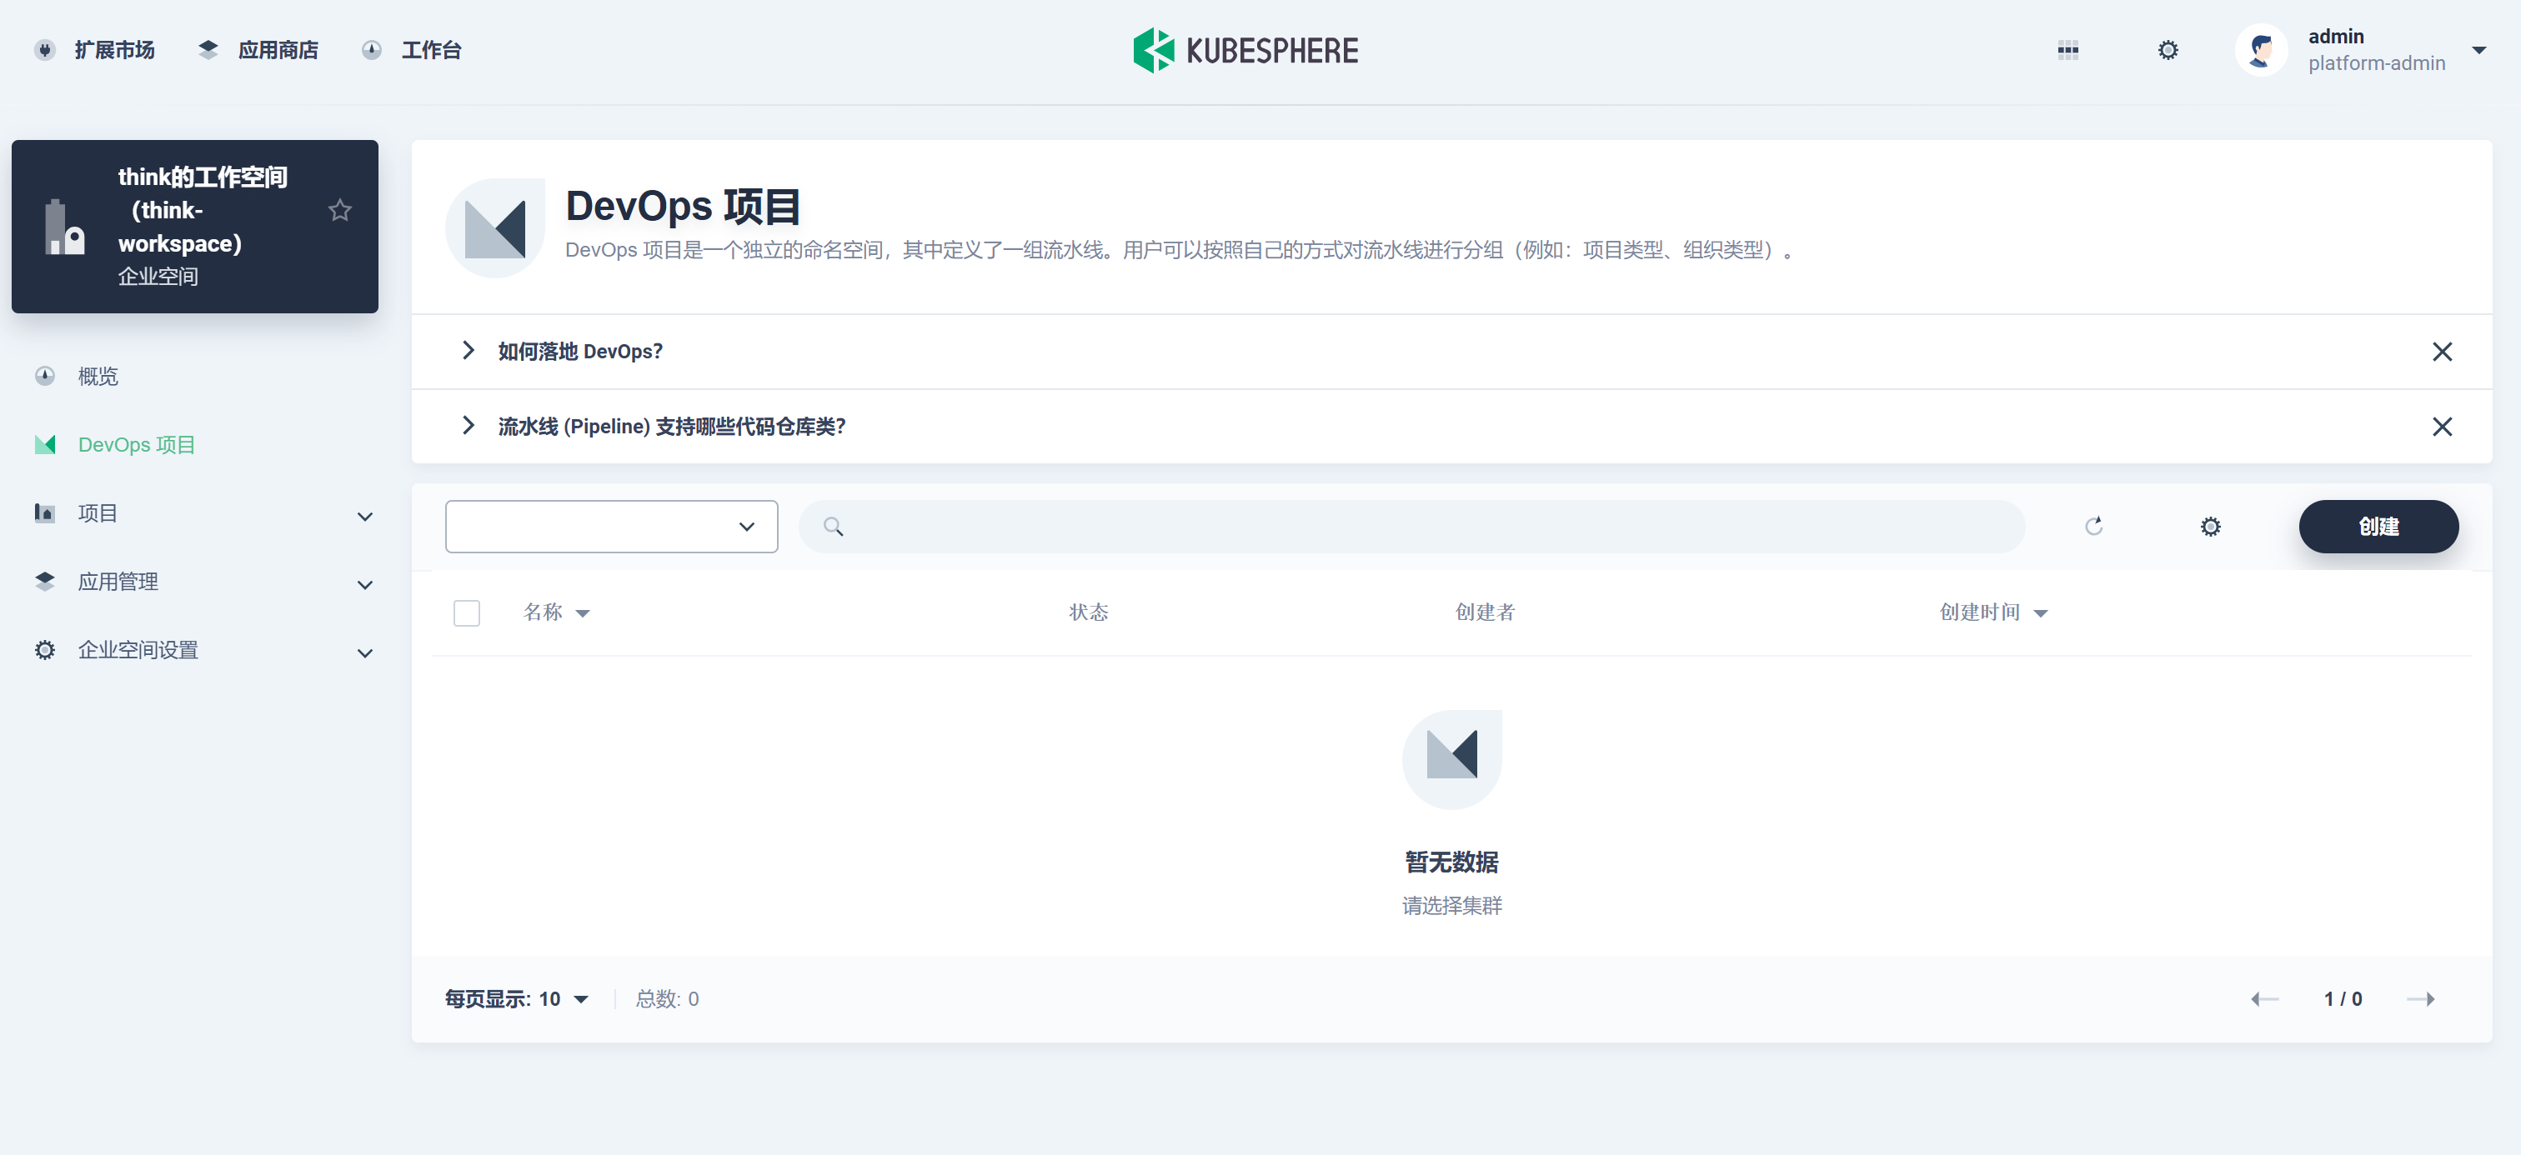This screenshot has width=2521, height=1155.
Task: Refresh the DevOps project list
Action: pos(2093,526)
